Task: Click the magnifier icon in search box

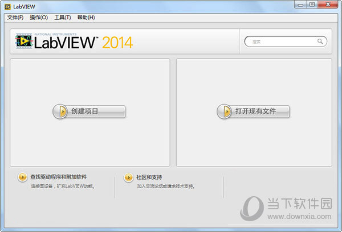Action: [x=320, y=41]
